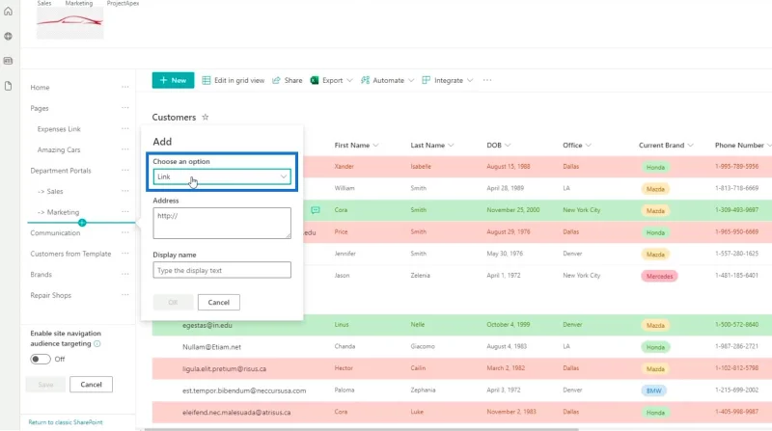This screenshot has width=772, height=431.
Task: Open the ellipsis menu next to Communication
Action: (125, 232)
